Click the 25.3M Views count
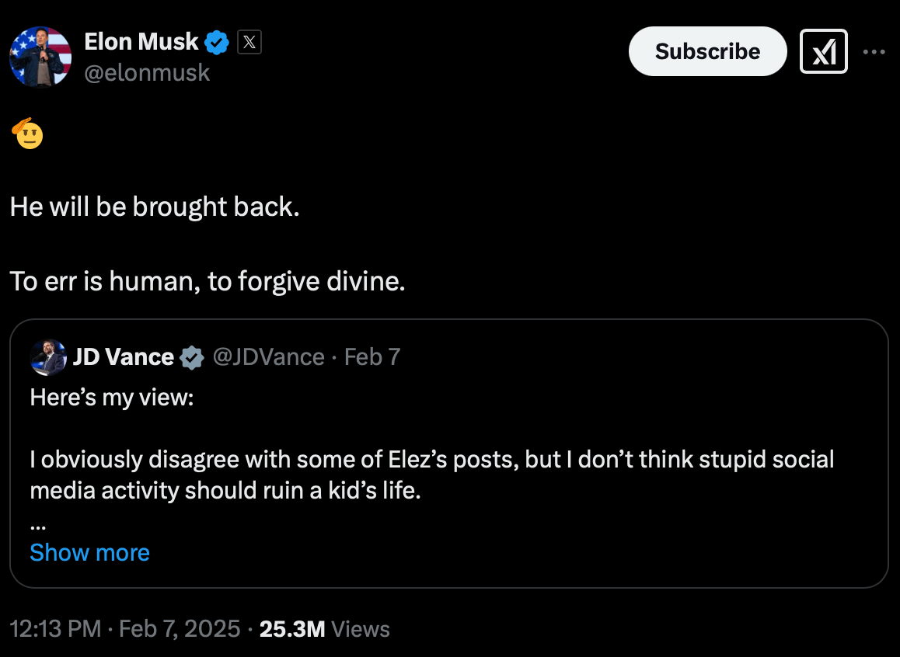 pos(325,628)
